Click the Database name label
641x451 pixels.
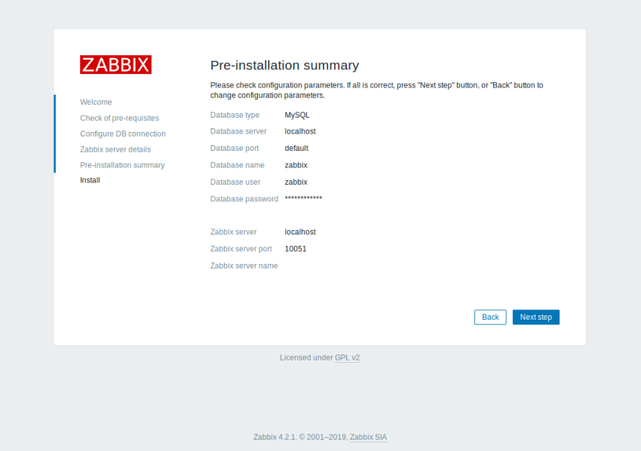pyautogui.click(x=237, y=164)
